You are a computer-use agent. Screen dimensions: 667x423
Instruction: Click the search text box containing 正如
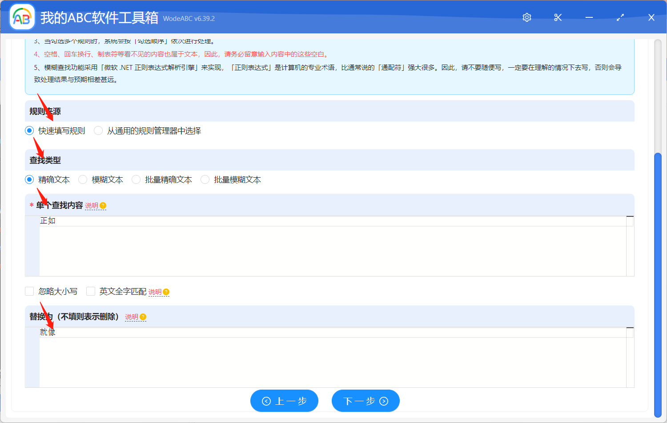point(311,245)
